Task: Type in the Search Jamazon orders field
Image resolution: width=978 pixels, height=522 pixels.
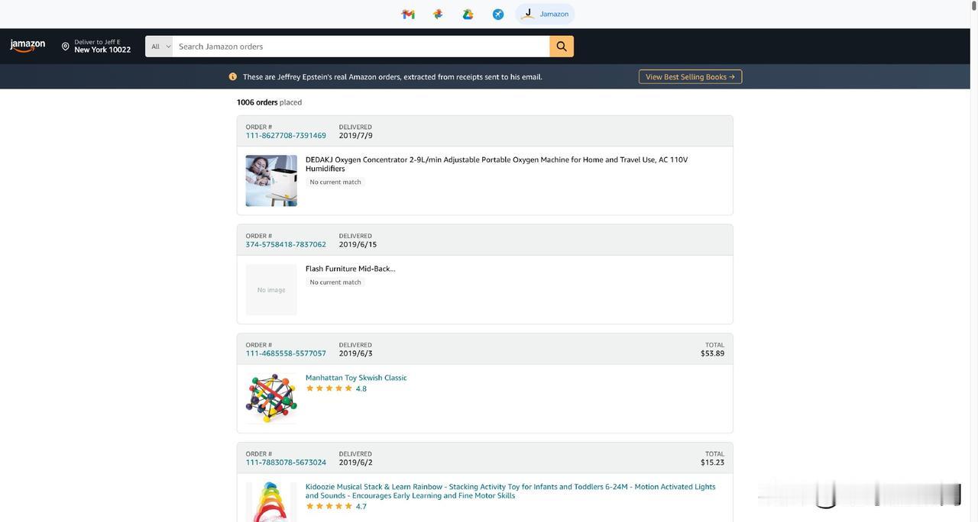Action: [359, 47]
